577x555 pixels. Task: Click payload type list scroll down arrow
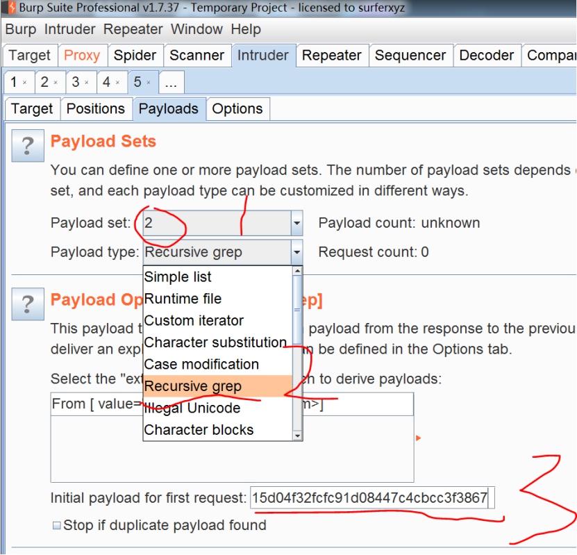(297, 436)
